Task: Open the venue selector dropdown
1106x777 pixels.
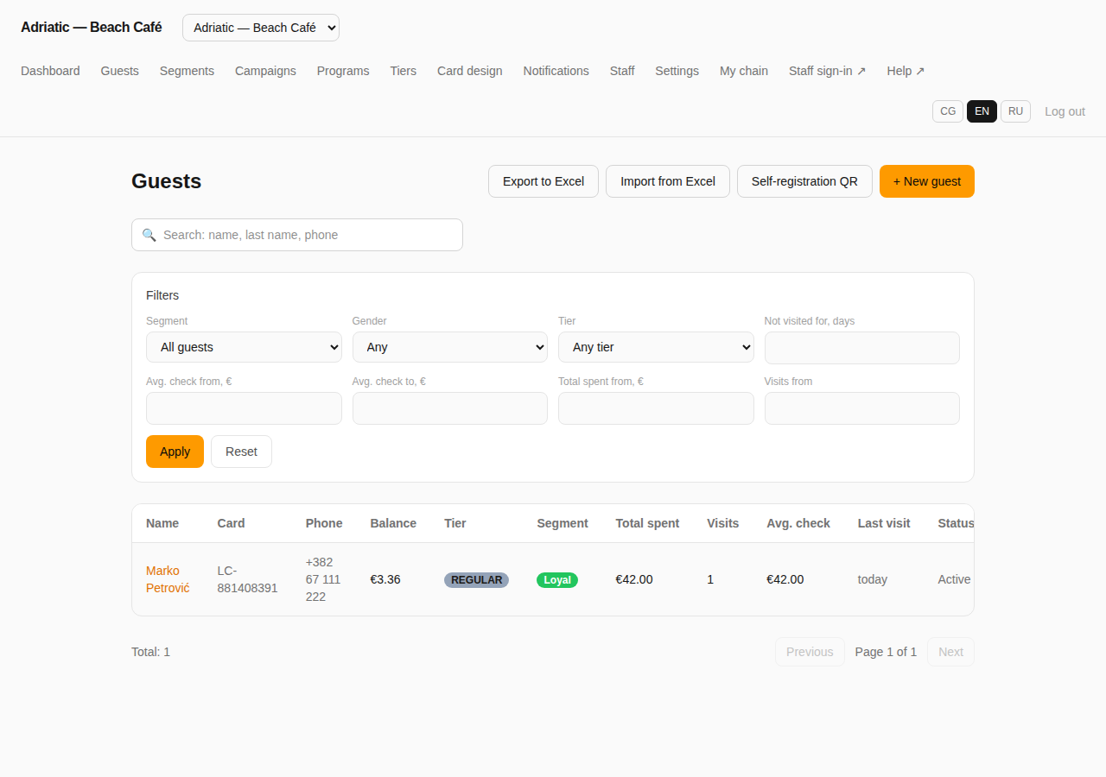Action: pyautogui.click(x=261, y=28)
